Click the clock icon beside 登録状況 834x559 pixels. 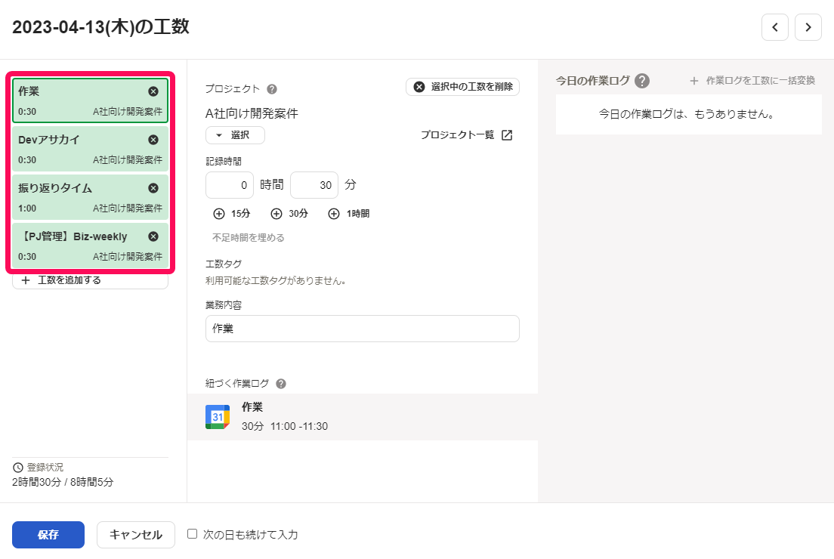[18, 468]
